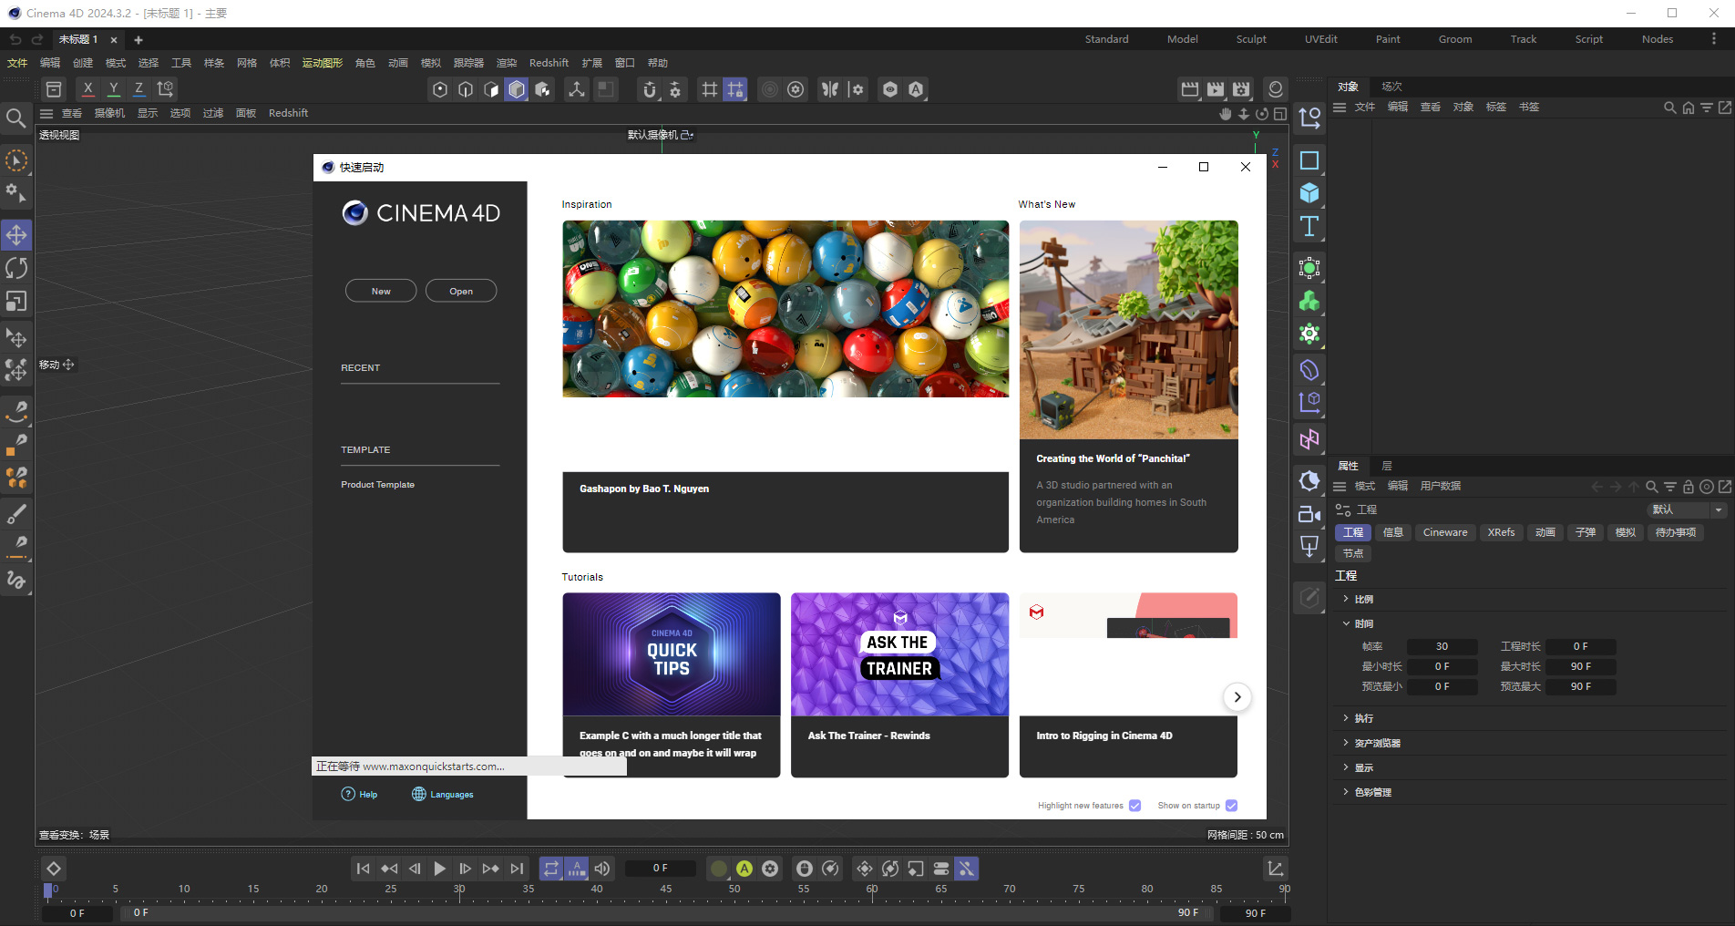This screenshot has width=1735, height=926.
Task: Click the 帧率 value field
Action: pyautogui.click(x=1442, y=646)
